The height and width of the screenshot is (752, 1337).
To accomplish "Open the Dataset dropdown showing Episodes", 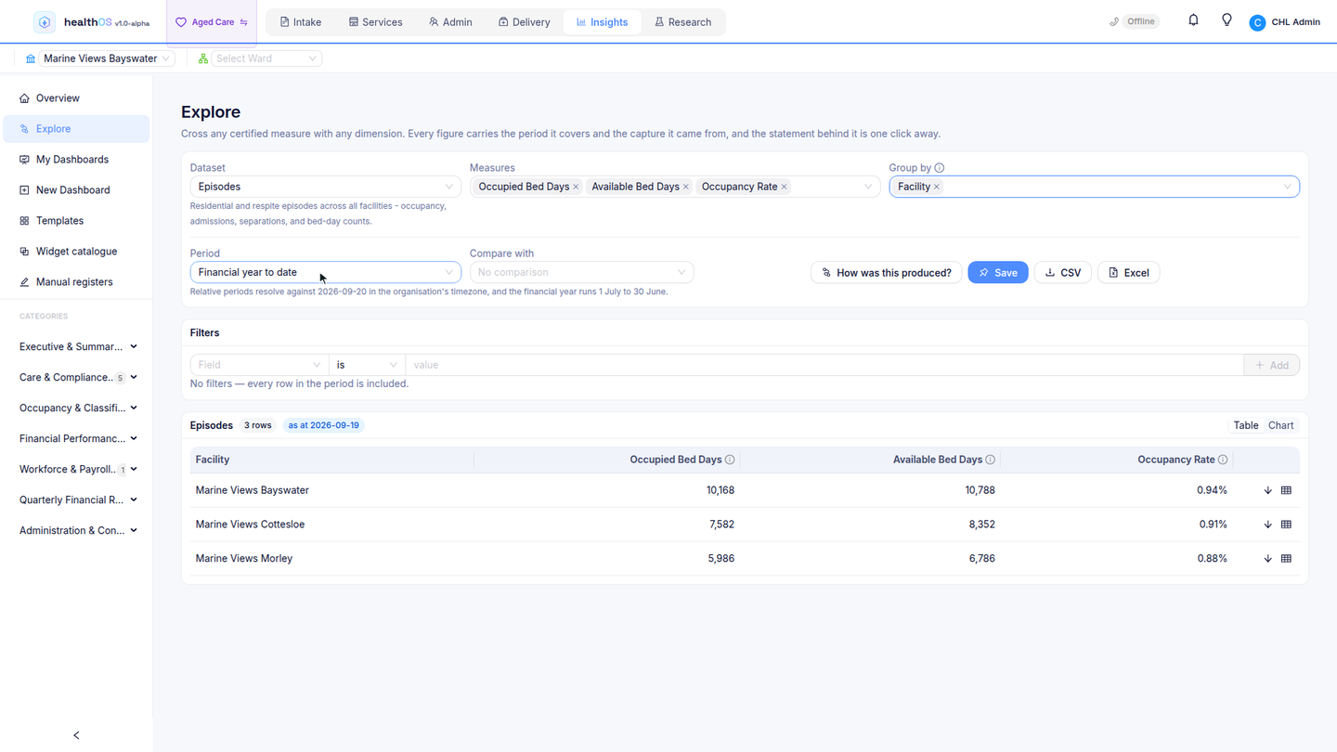I will point(325,187).
